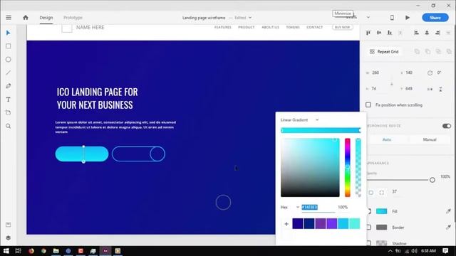The width and height of the screenshot is (456, 256).
Task: Add current color to swatches with plus
Action: [x=286, y=224]
